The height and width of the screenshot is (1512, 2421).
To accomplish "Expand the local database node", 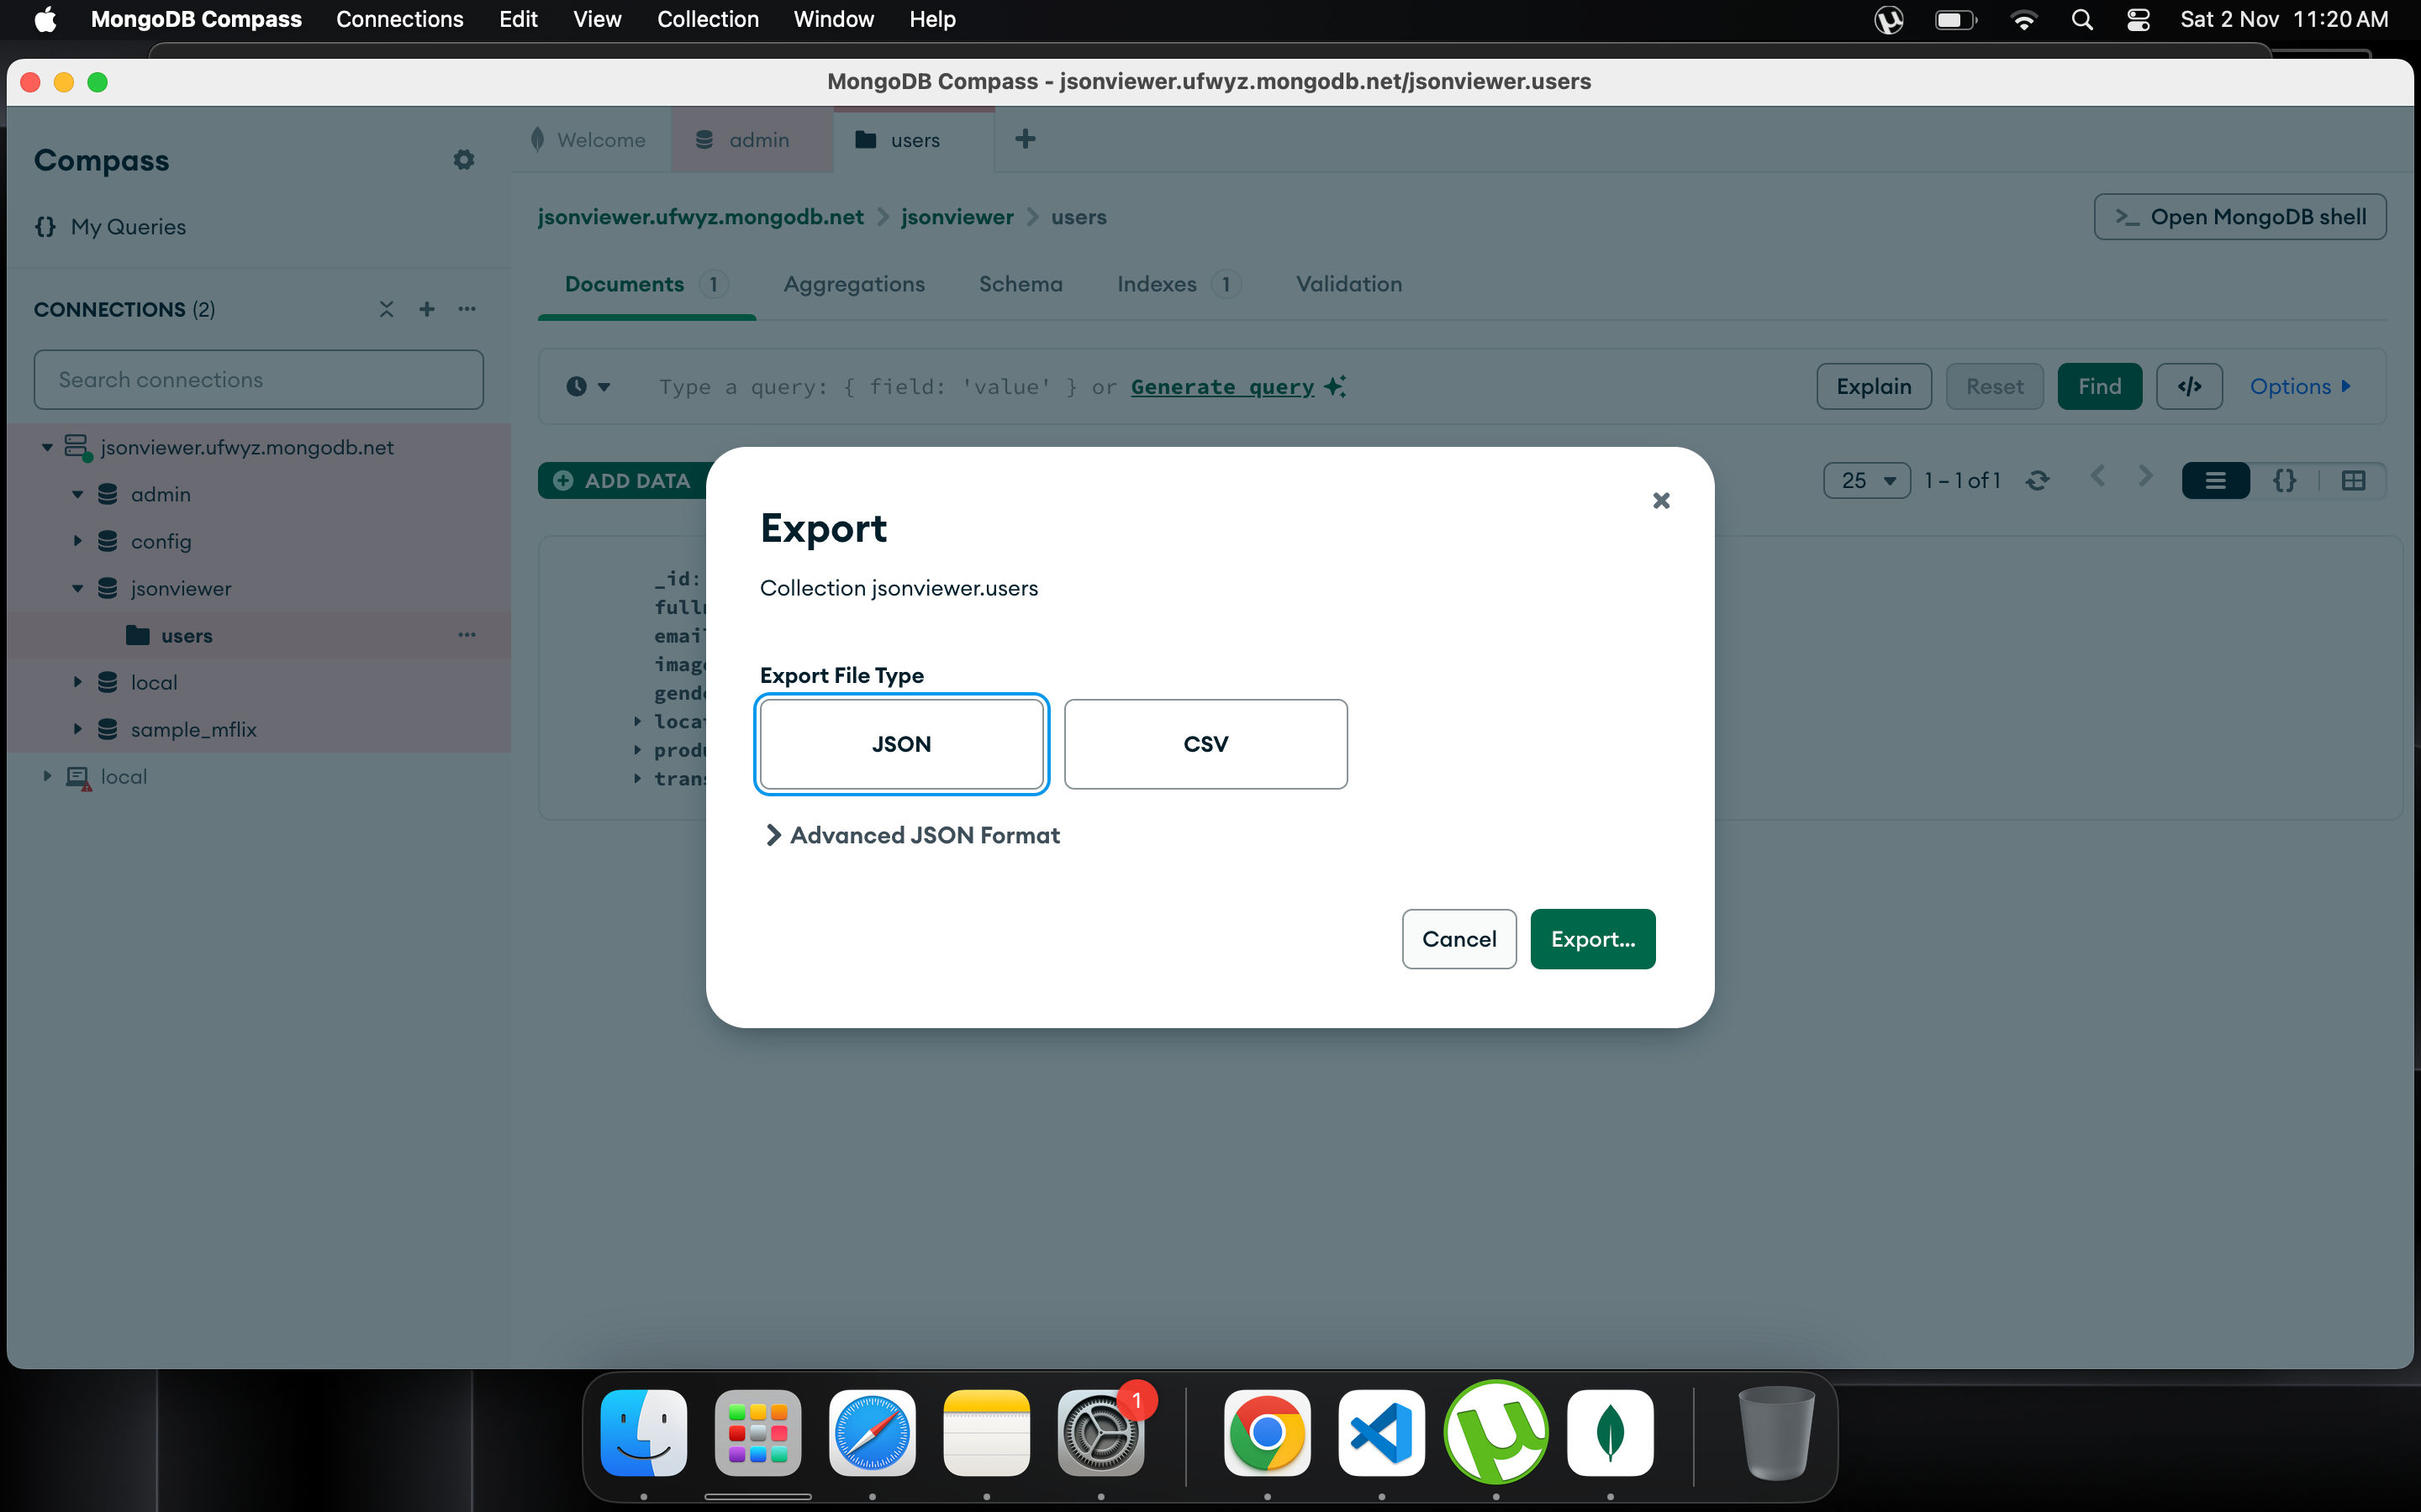I will 77,682.
